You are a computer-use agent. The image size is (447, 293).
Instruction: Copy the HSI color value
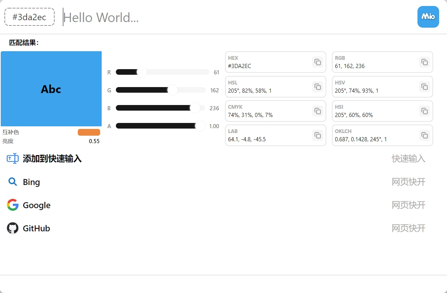pyautogui.click(x=424, y=111)
